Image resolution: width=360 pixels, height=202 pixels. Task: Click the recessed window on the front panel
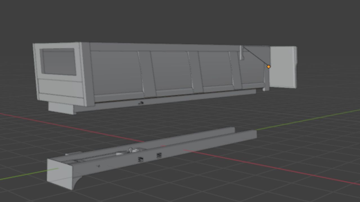tap(59, 62)
